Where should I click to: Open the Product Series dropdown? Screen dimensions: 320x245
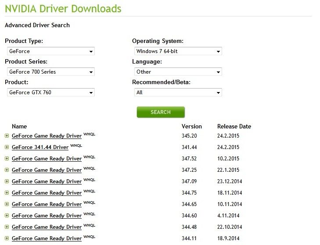click(x=51, y=72)
